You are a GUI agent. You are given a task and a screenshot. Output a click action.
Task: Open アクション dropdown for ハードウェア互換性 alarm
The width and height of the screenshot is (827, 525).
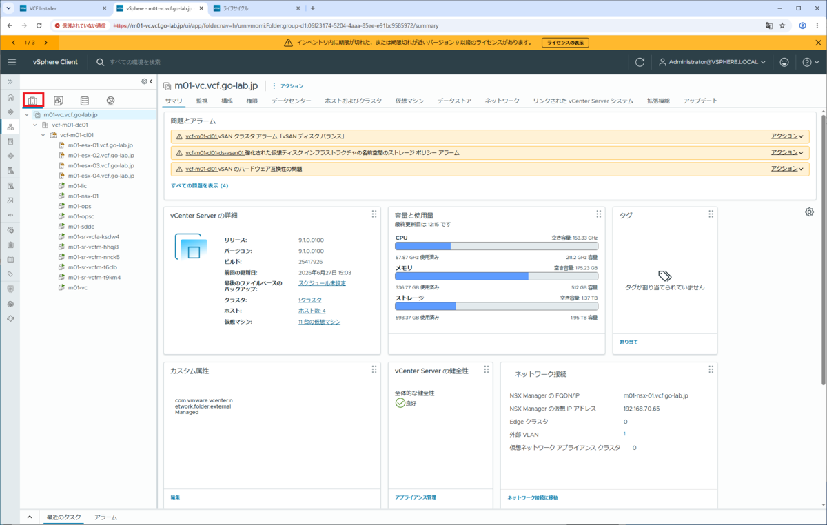787,169
